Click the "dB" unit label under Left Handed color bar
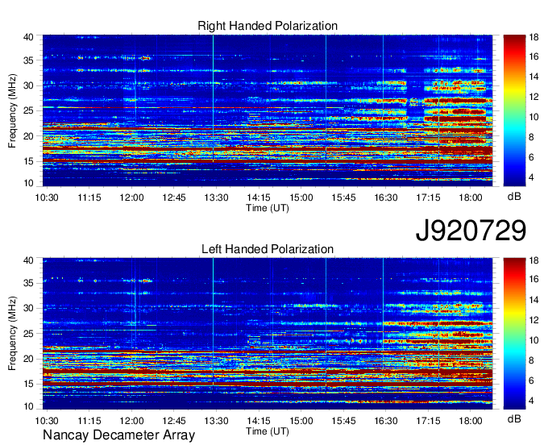This screenshot has width=548, height=445. pyautogui.click(x=514, y=418)
